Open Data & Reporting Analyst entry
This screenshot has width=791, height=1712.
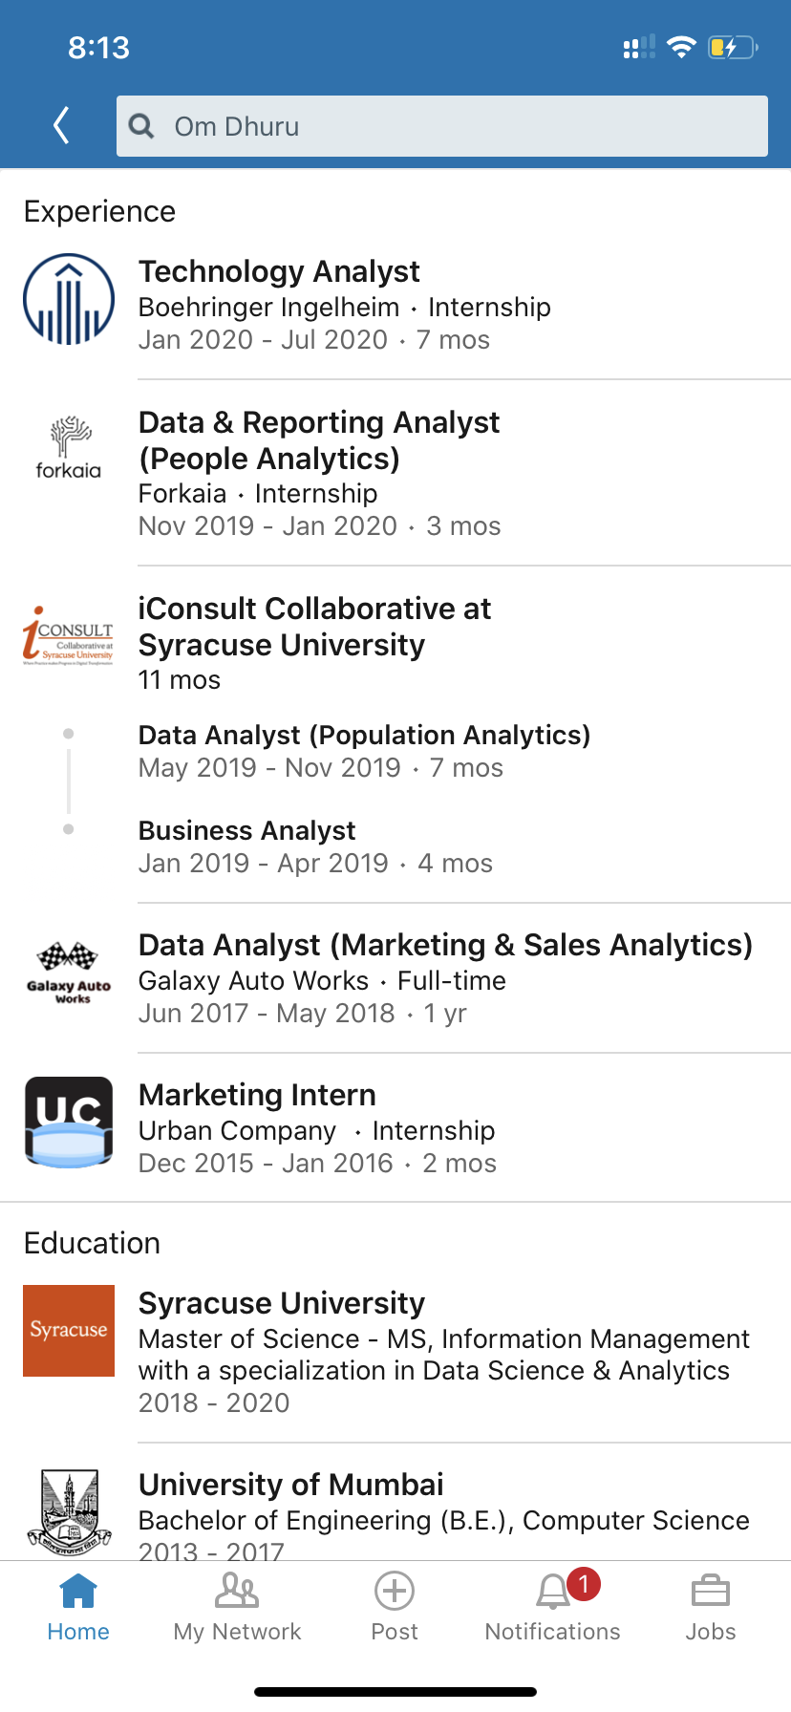(319, 440)
